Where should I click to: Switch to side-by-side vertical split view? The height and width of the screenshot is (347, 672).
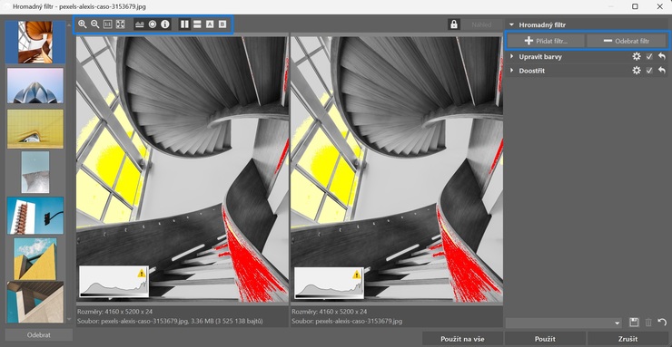coord(184,24)
